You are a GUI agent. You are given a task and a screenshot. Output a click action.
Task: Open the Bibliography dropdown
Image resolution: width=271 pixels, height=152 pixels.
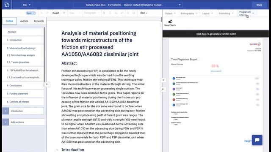(x=189, y=14)
